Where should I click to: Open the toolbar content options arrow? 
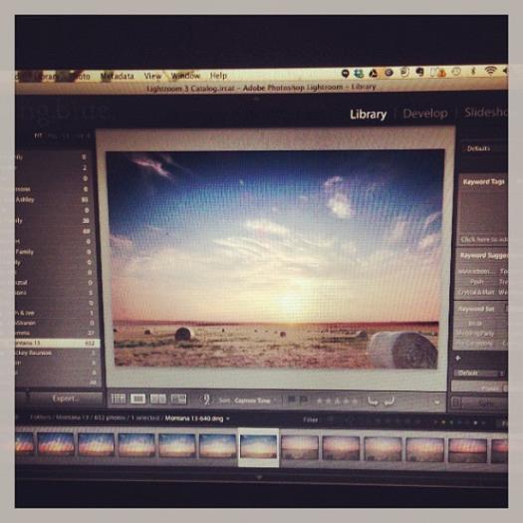click(437, 402)
